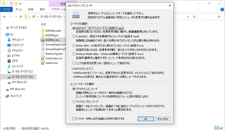Maximize the Explorer window

[210, 4]
